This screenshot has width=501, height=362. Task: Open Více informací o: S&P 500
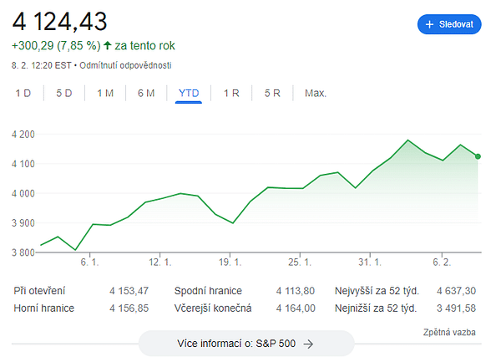click(246, 344)
